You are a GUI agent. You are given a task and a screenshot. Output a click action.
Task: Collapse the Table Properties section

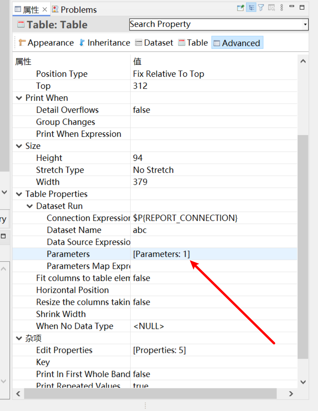tap(19, 194)
